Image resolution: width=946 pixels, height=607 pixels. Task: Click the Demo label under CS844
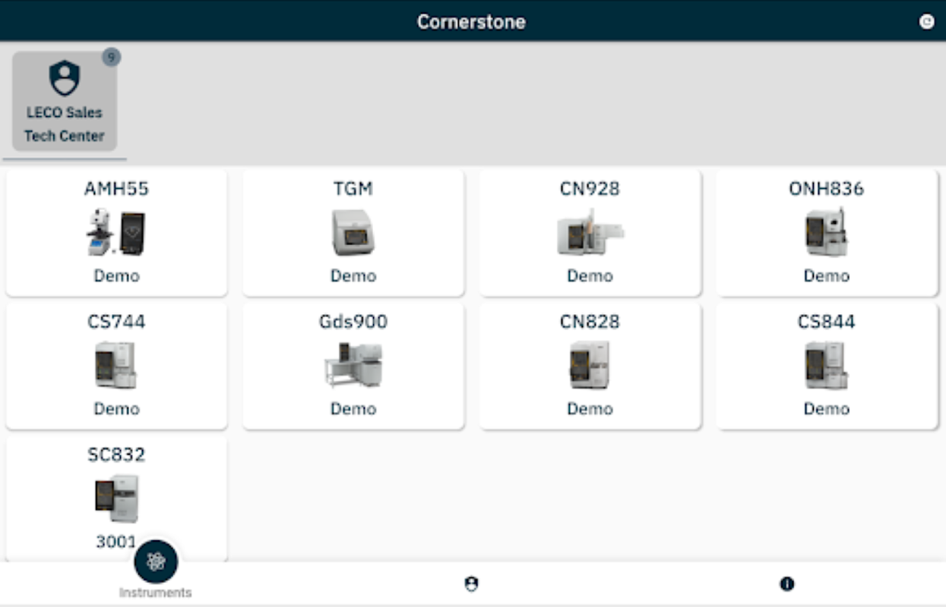coord(826,409)
